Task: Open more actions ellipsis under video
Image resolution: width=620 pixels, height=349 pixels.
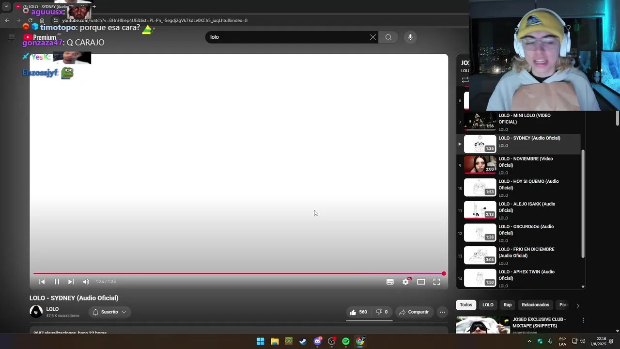Action: tap(442, 312)
